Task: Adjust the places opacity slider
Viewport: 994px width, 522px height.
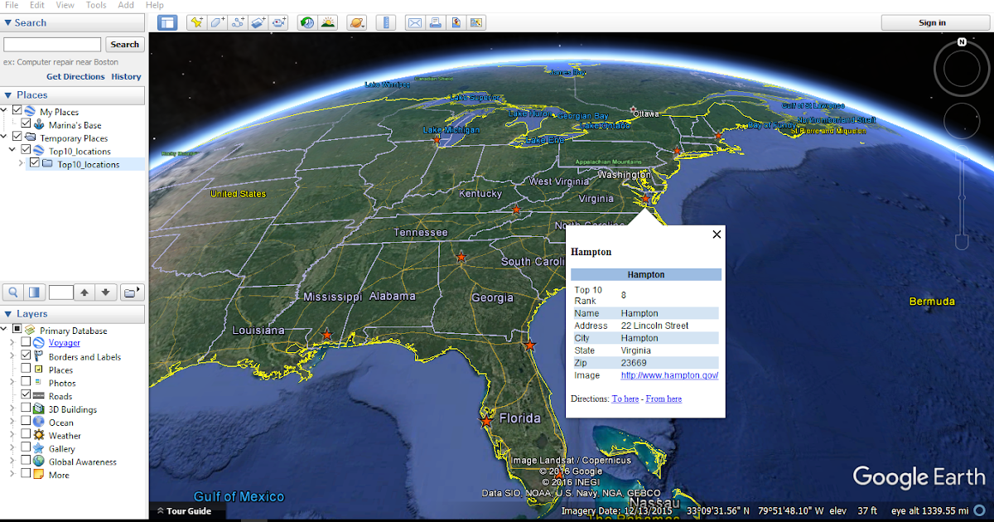Action: click(33, 292)
